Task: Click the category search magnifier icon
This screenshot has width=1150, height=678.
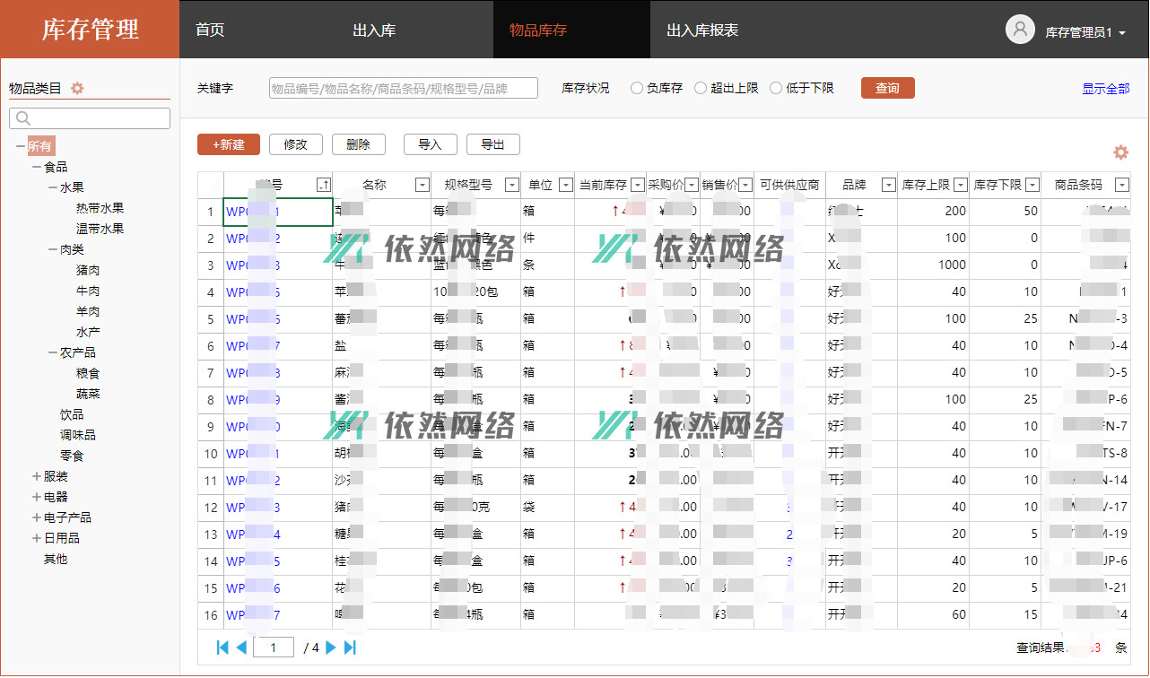Action: pos(23,118)
